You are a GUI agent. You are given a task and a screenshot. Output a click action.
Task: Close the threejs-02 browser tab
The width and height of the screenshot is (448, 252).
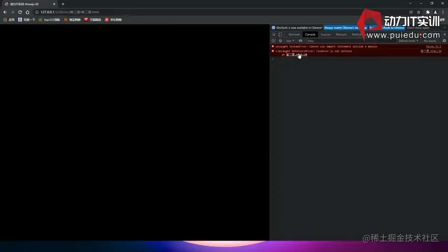tap(54, 4)
